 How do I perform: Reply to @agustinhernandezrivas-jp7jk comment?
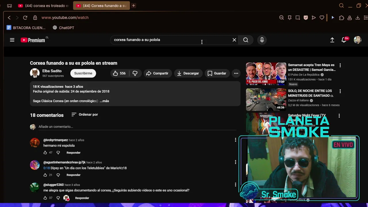click(x=73, y=175)
